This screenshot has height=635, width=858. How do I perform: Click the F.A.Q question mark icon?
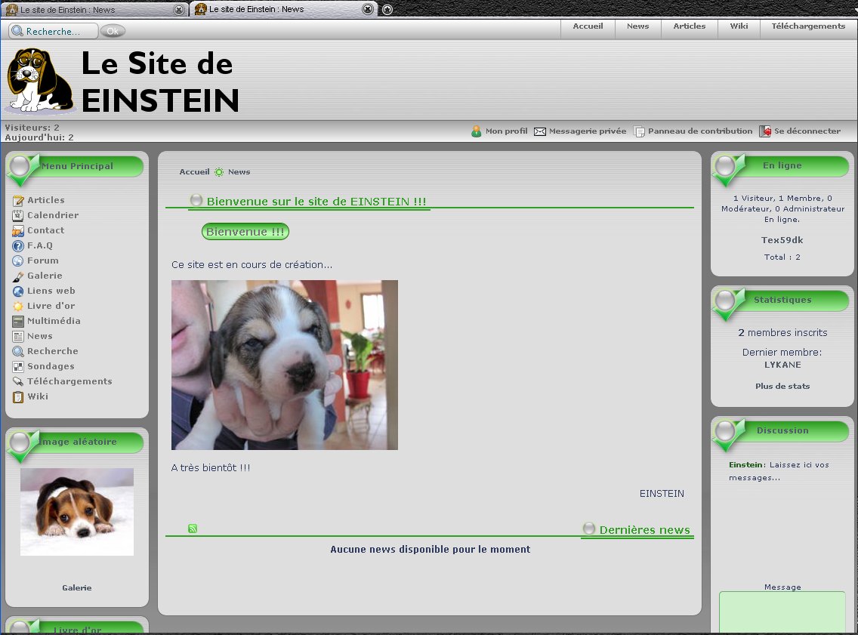click(18, 246)
